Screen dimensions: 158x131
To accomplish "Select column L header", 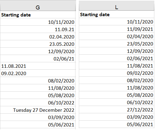I will [117, 7].
